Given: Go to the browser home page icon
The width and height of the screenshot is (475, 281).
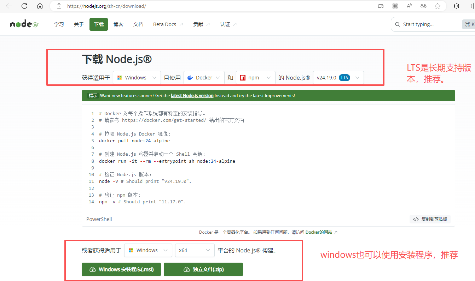Looking at the screenshot, I should pyautogui.click(x=40, y=6).
